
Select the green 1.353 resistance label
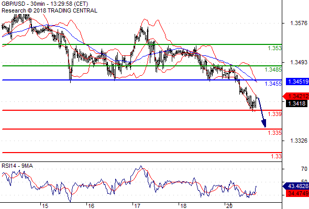pos(275,48)
